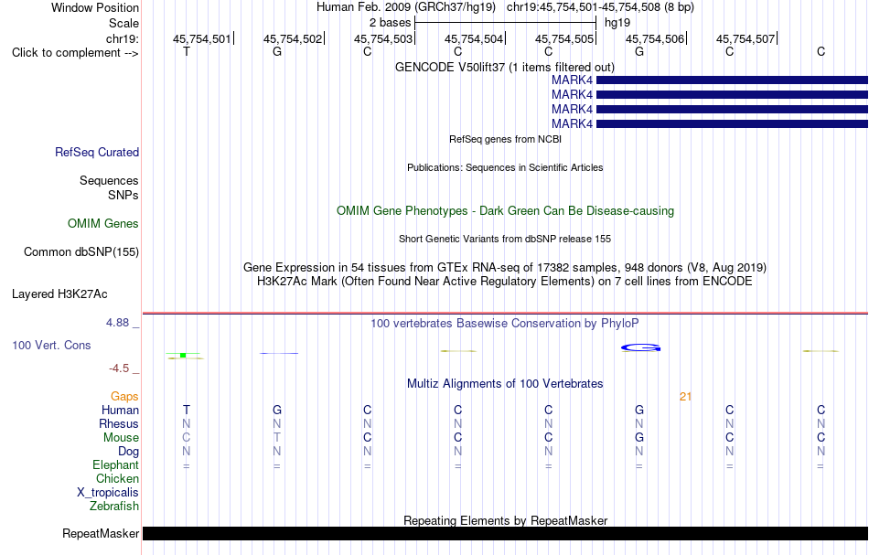The image size is (869, 555).
Task: Click 'Repeating Elements by RepeatMasker' title
Action: point(505,520)
